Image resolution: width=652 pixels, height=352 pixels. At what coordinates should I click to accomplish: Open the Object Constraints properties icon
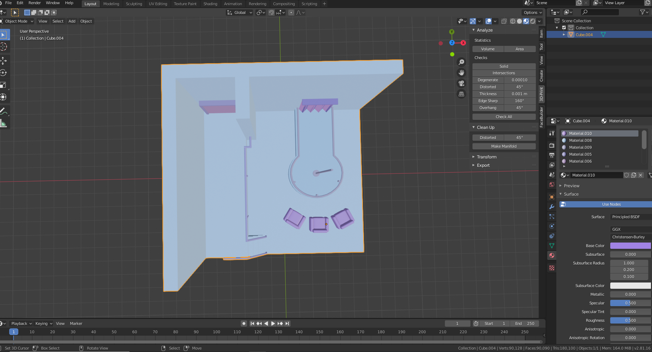pos(551,236)
